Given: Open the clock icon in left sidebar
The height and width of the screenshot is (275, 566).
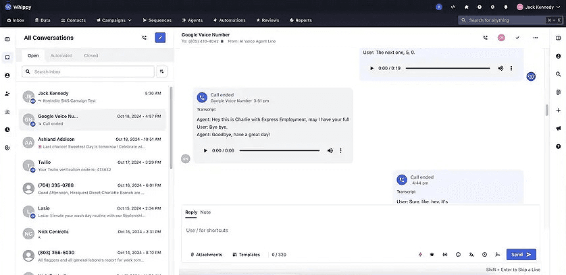Looking at the screenshot, I should tap(7, 129).
